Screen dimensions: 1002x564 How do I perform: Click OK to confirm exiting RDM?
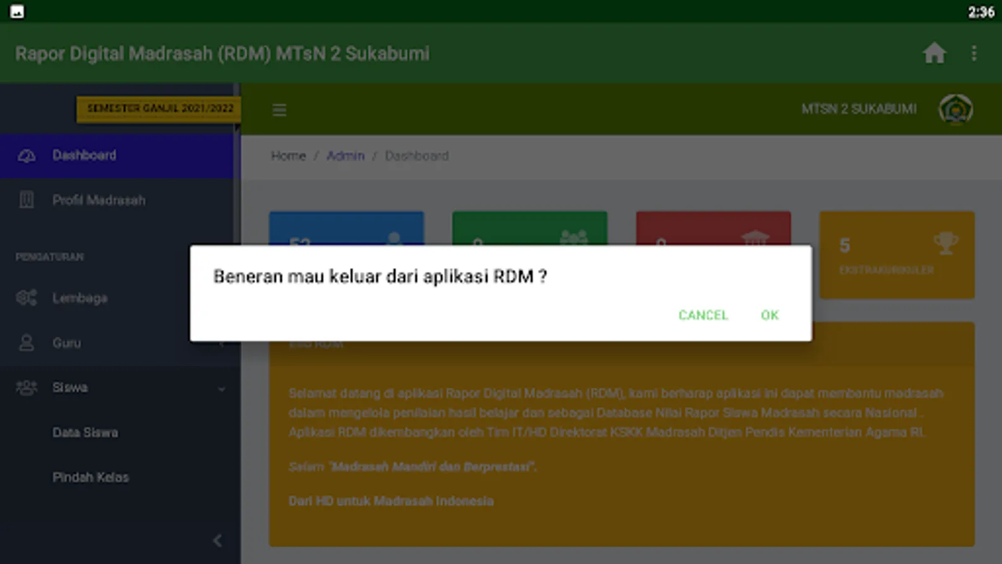coord(770,315)
